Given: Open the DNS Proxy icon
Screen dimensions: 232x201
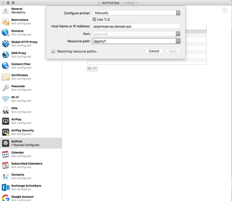Looking at the screenshot, I should tap(6, 55).
